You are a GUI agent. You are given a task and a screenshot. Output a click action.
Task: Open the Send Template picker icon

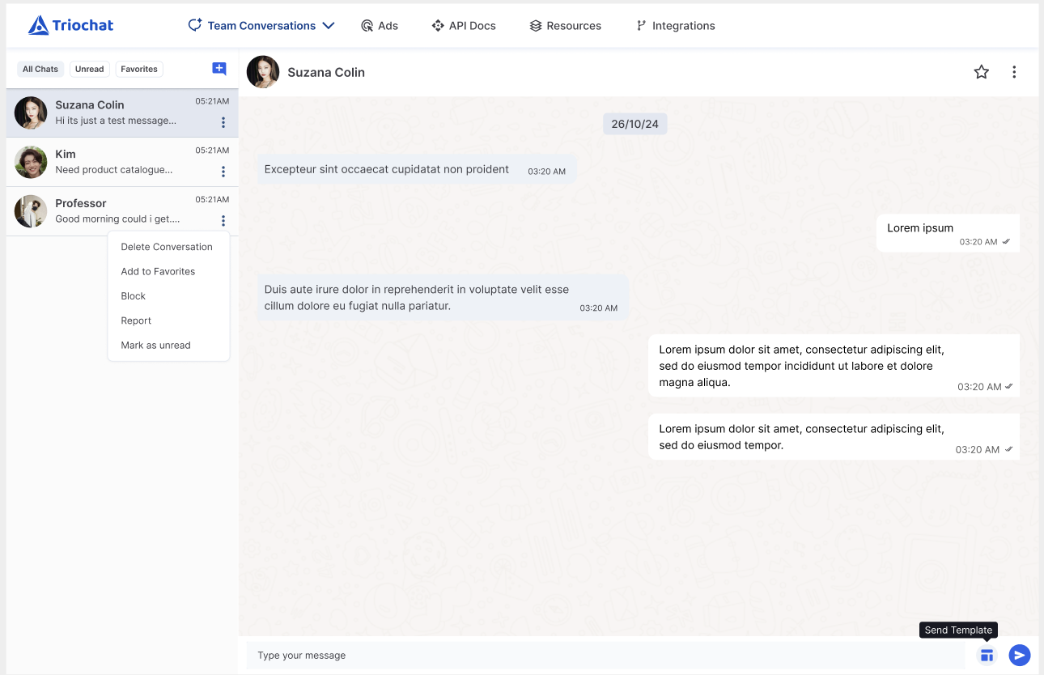(x=987, y=655)
